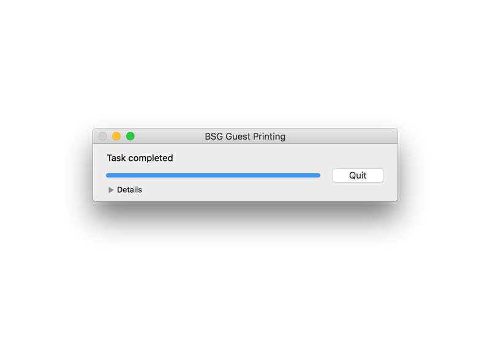Click the window title bar text
Image resolution: width=490 pixels, height=363 pixels.
point(245,137)
